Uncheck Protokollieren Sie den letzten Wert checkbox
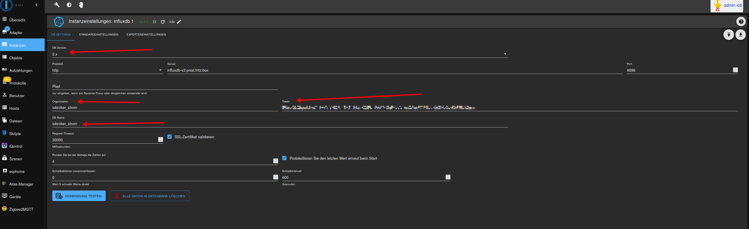The height and width of the screenshot is (229, 749). 285,158
